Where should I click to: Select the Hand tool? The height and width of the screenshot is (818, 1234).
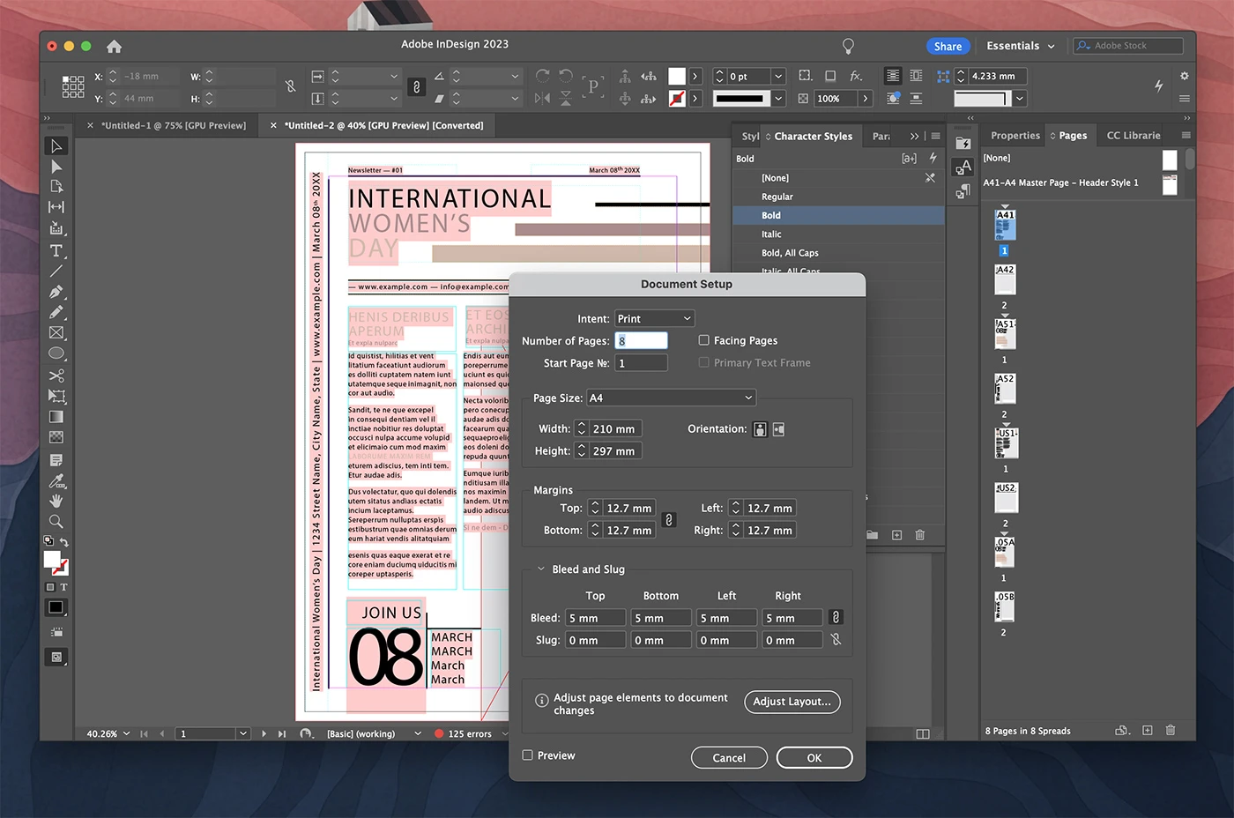(x=56, y=501)
